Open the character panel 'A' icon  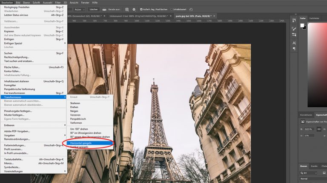(x=294, y=43)
